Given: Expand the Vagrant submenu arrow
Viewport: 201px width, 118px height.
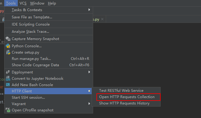Looking at the screenshot, I should 89,104.
